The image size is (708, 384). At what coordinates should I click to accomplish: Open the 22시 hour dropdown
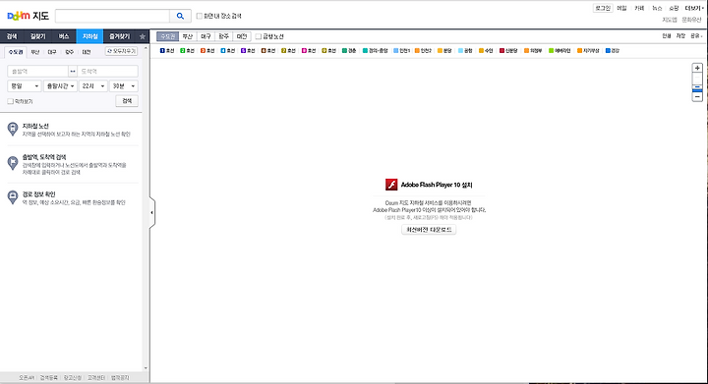point(93,86)
